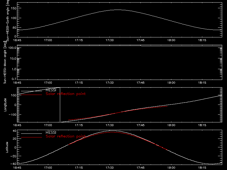
Task: Click white HESSI legend line in Latitude plot
Action: point(31,133)
